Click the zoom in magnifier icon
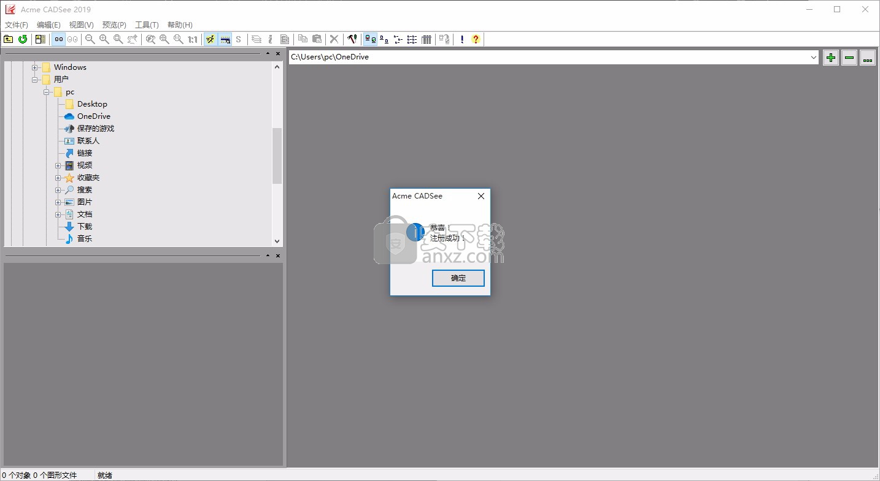Screen dimensions: 880x481 (x=104, y=39)
